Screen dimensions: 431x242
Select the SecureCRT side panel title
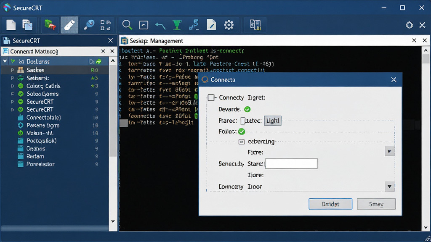pos(26,41)
